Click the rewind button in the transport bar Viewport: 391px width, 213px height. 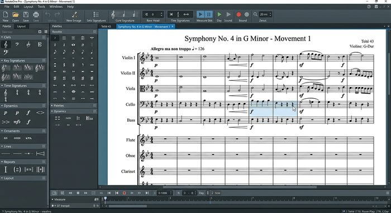pyautogui.click(x=70, y=193)
